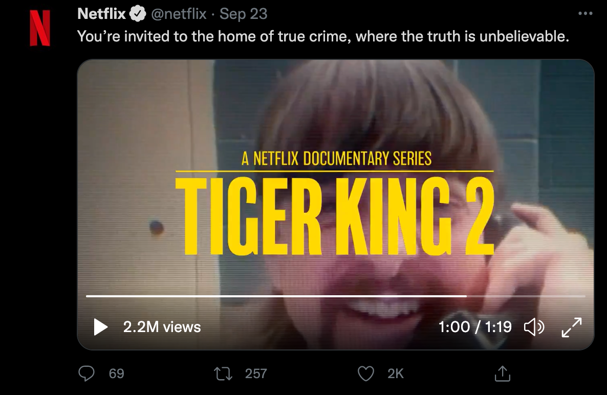Retweet using the arrows icon
The height and width of the screenshot is (395, 607).
[x=224, y=374]
